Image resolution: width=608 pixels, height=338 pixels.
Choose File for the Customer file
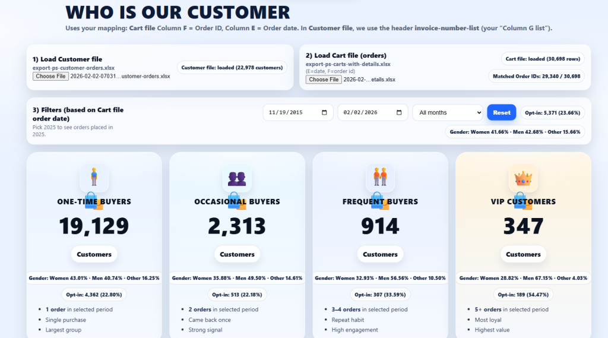pos(51,77)
